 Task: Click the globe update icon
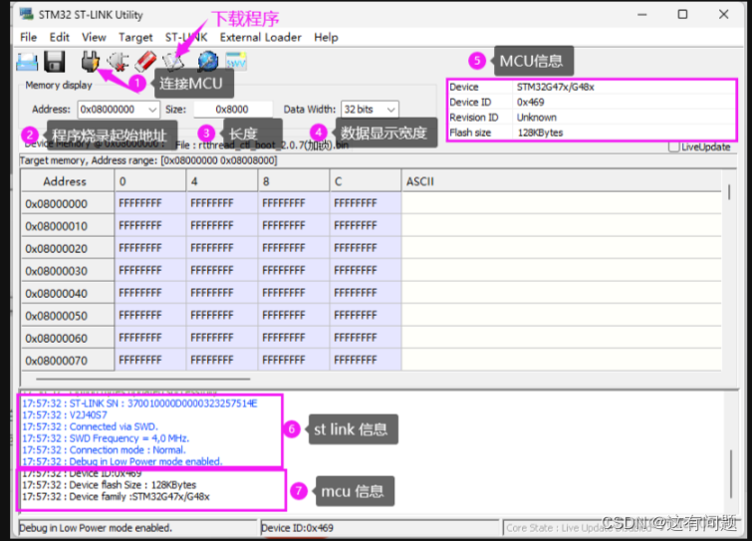(x=207, y=62)
